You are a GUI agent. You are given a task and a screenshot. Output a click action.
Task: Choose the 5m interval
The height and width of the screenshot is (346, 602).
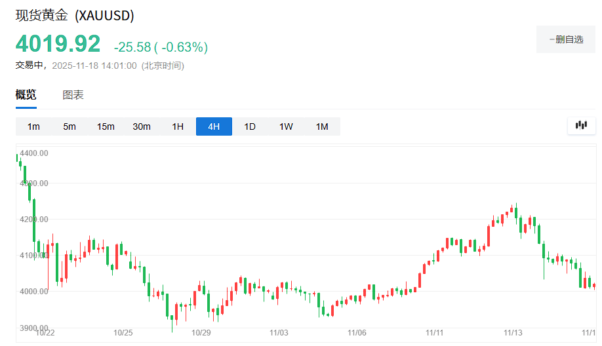70,126
